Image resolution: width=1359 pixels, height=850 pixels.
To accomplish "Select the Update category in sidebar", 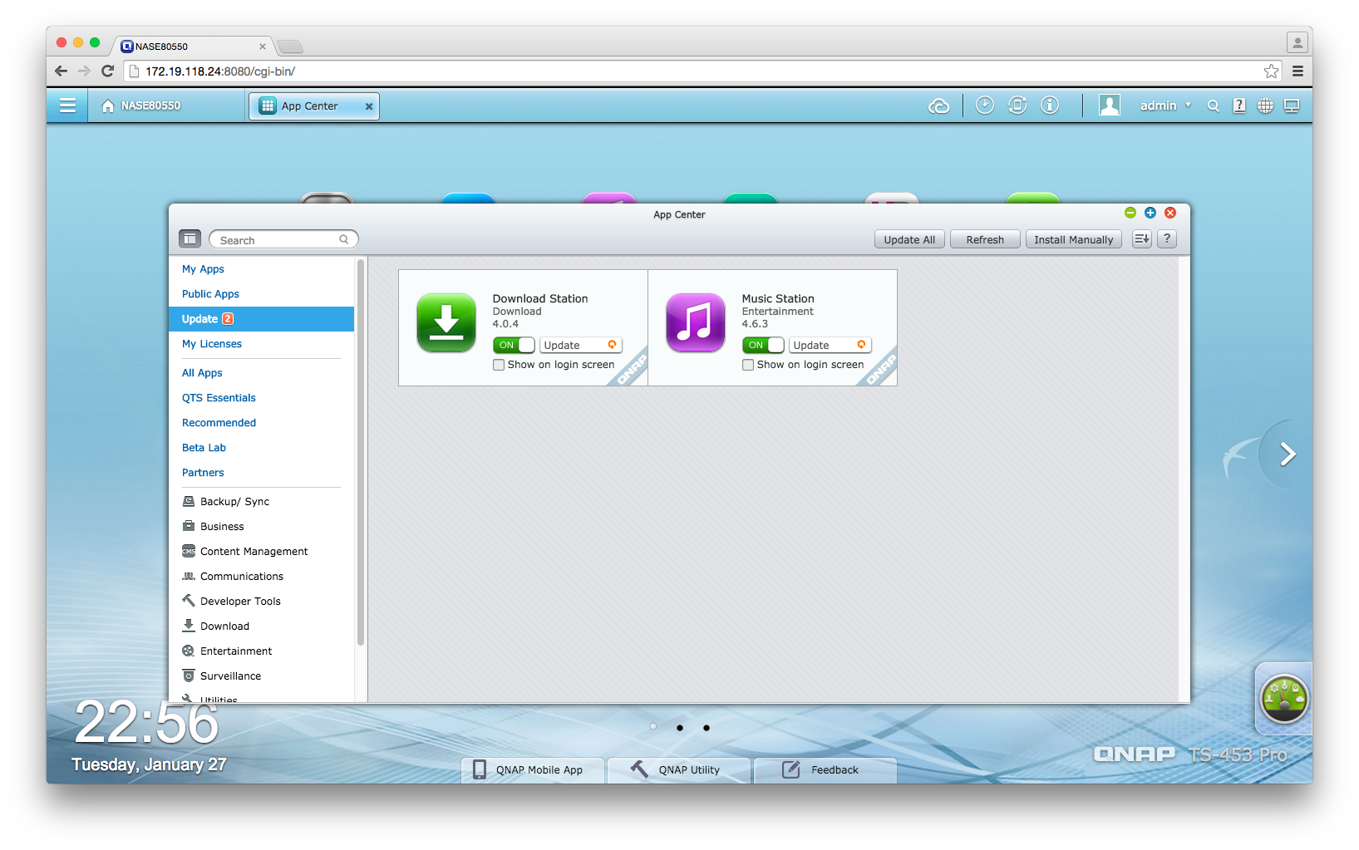I will (262, 319).
